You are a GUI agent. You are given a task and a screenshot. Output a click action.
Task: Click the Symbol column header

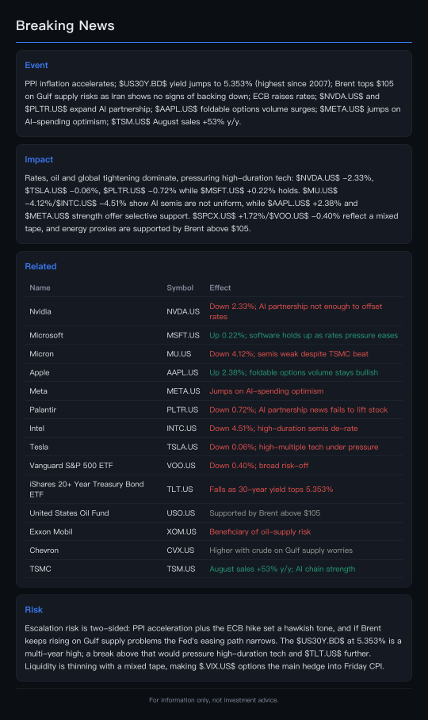pos(180,288)
